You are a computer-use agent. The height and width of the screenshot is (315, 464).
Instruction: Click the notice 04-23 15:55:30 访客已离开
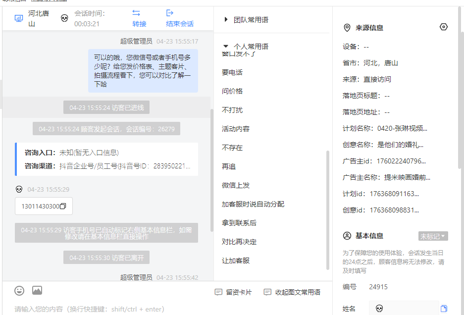point(106,258)
